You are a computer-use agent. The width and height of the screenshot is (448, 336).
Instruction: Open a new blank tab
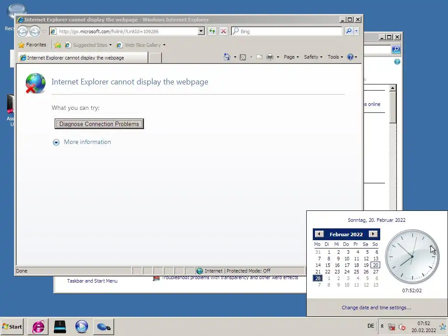click(155, 58)
